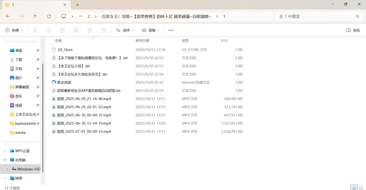Viewport: 366px width, 190px height.
Task: Open the See more (...) toolbar menu
Action: click(171, 30)
